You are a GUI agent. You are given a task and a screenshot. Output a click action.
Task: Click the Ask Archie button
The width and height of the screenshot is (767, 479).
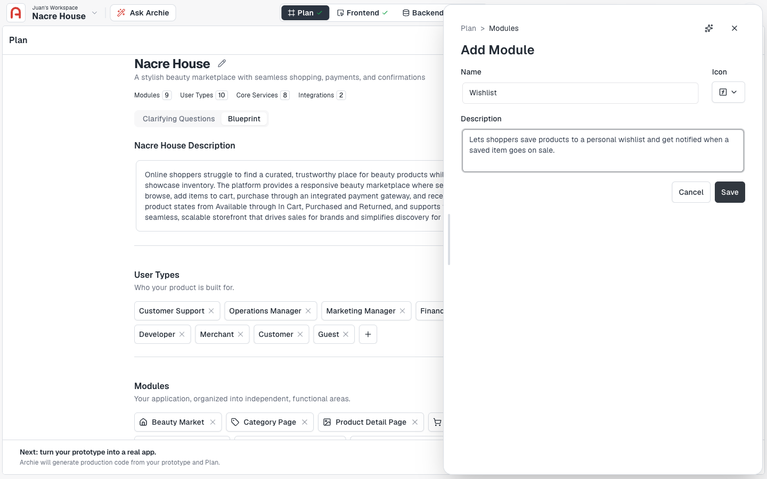point(143,13)
